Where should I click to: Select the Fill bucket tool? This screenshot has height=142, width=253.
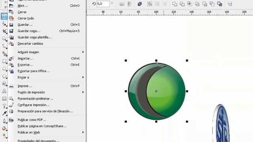(4, 129)
